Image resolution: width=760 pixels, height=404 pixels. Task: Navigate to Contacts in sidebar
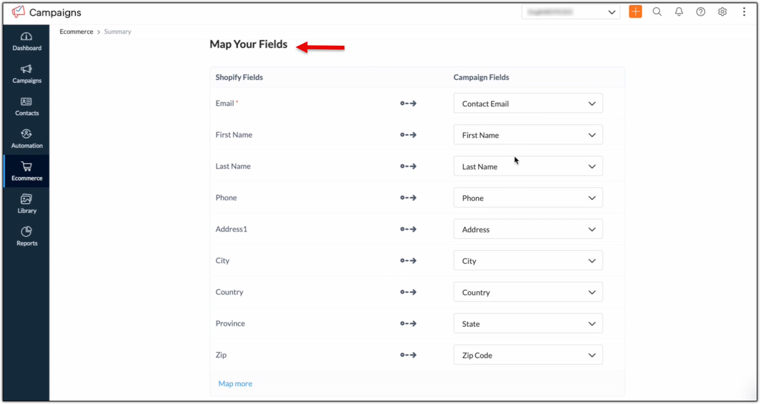pyautogui.click(x=27, y=106)
